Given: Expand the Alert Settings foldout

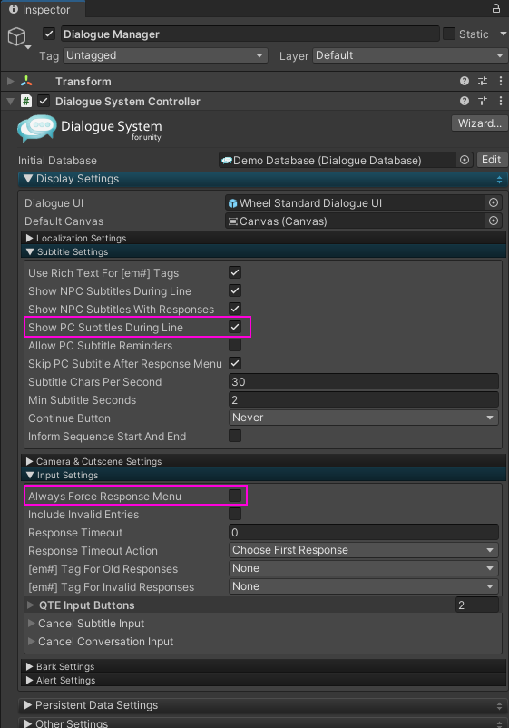Looking at the screenshot, I should tap(30, 680).
